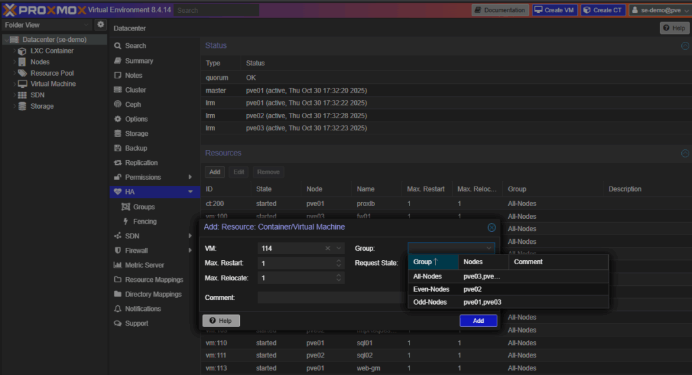Close the Add Resource dialog

(x=491, y=228)
